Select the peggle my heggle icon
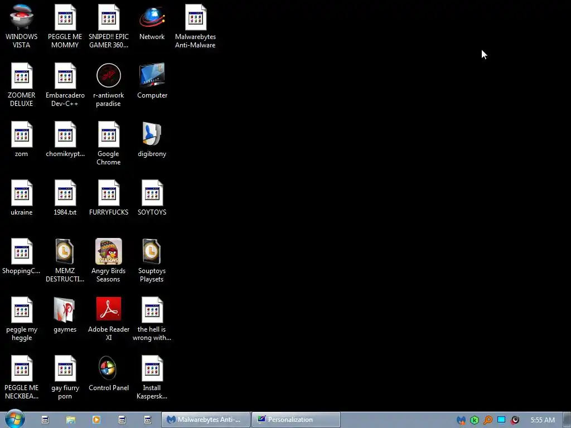Screen dimensions: 571x428 22,319
